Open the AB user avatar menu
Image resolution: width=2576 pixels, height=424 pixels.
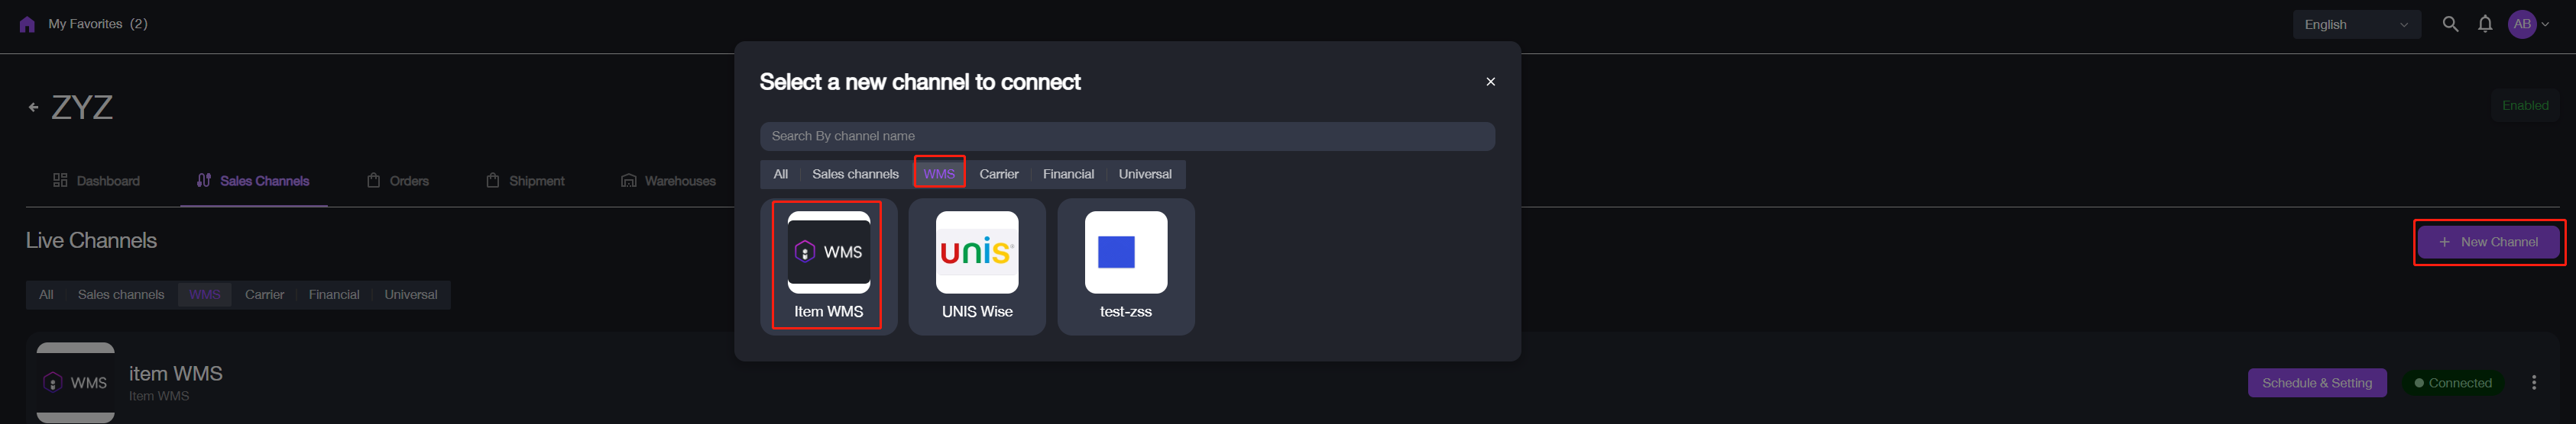tap(2526, 24)
